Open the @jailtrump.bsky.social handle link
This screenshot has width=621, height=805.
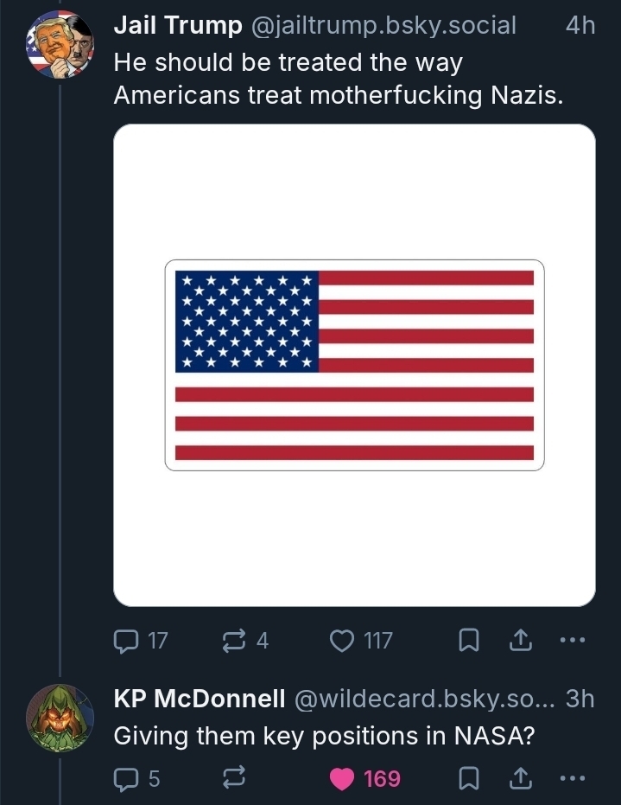pyautogui.click(x=383, y=26)
